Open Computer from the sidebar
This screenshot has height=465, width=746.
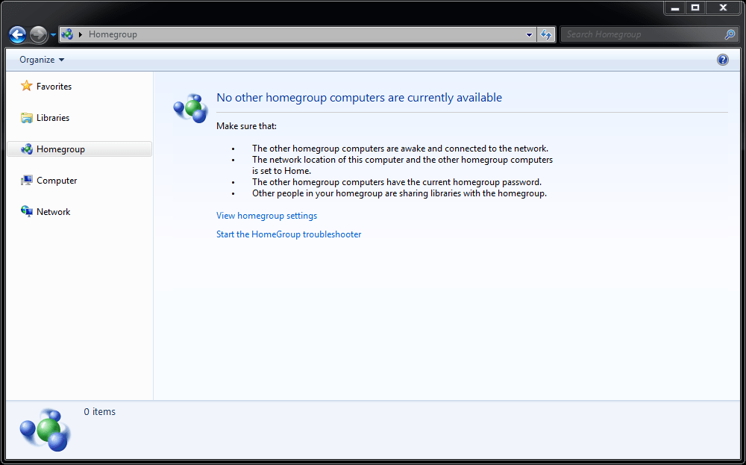(x=57, y=180)
